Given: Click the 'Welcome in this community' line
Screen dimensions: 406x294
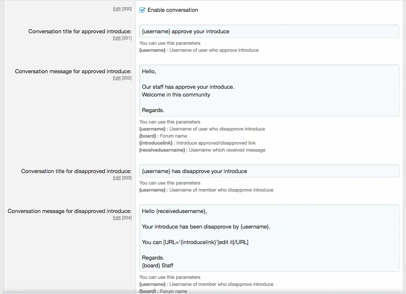Looking at the screenshot, I should point(176,95).
